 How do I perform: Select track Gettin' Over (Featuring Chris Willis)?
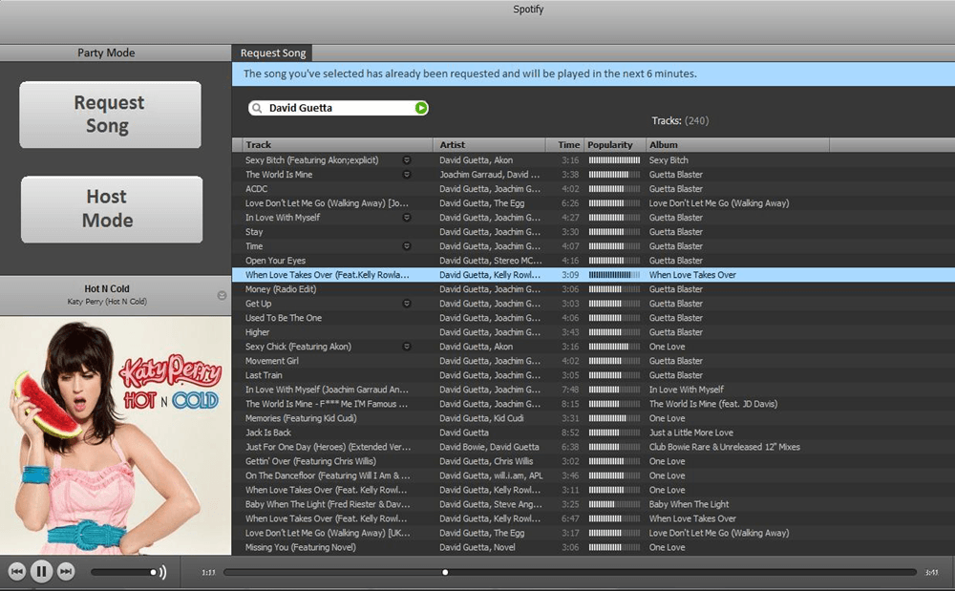tap(310, 461)
